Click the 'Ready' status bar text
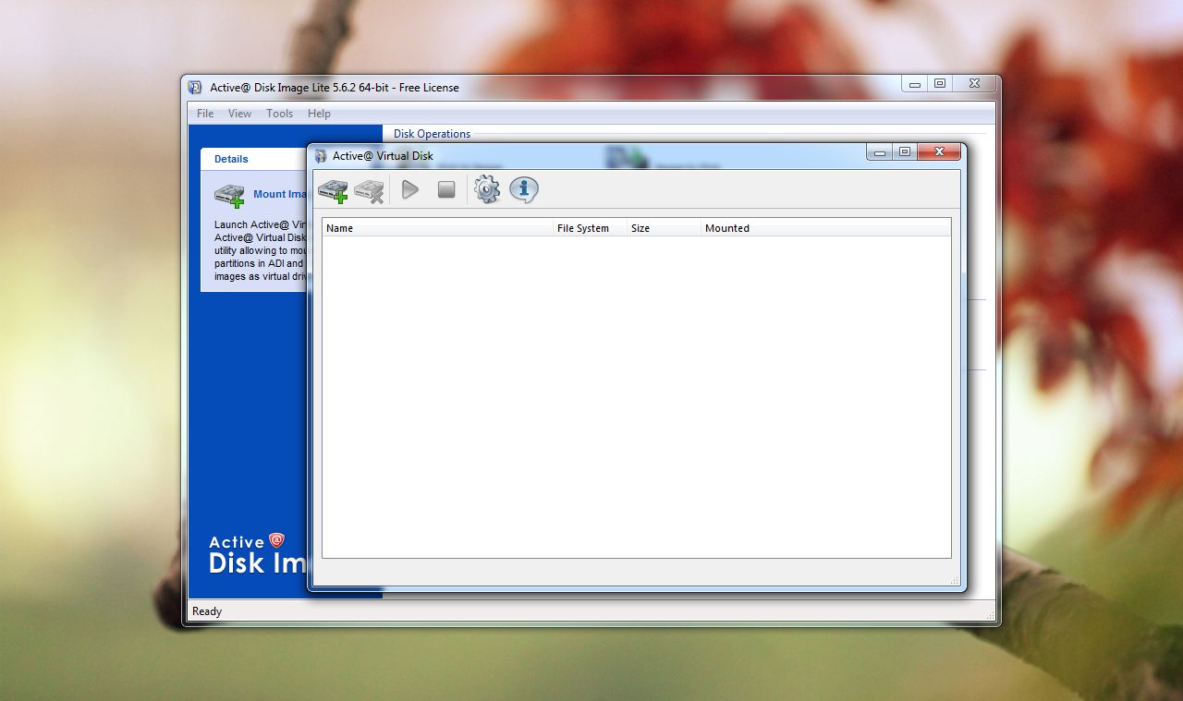Image resolution: width=1183 pixels, height=701 pixels. [x=207, y=611]
